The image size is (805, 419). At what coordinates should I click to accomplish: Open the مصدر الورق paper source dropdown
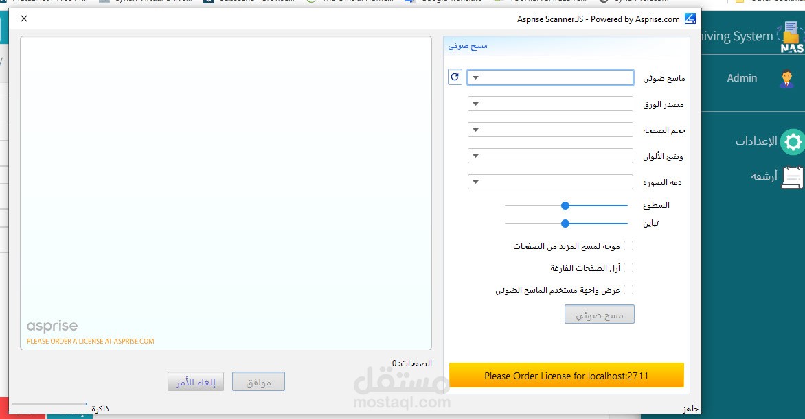[550, 104]
